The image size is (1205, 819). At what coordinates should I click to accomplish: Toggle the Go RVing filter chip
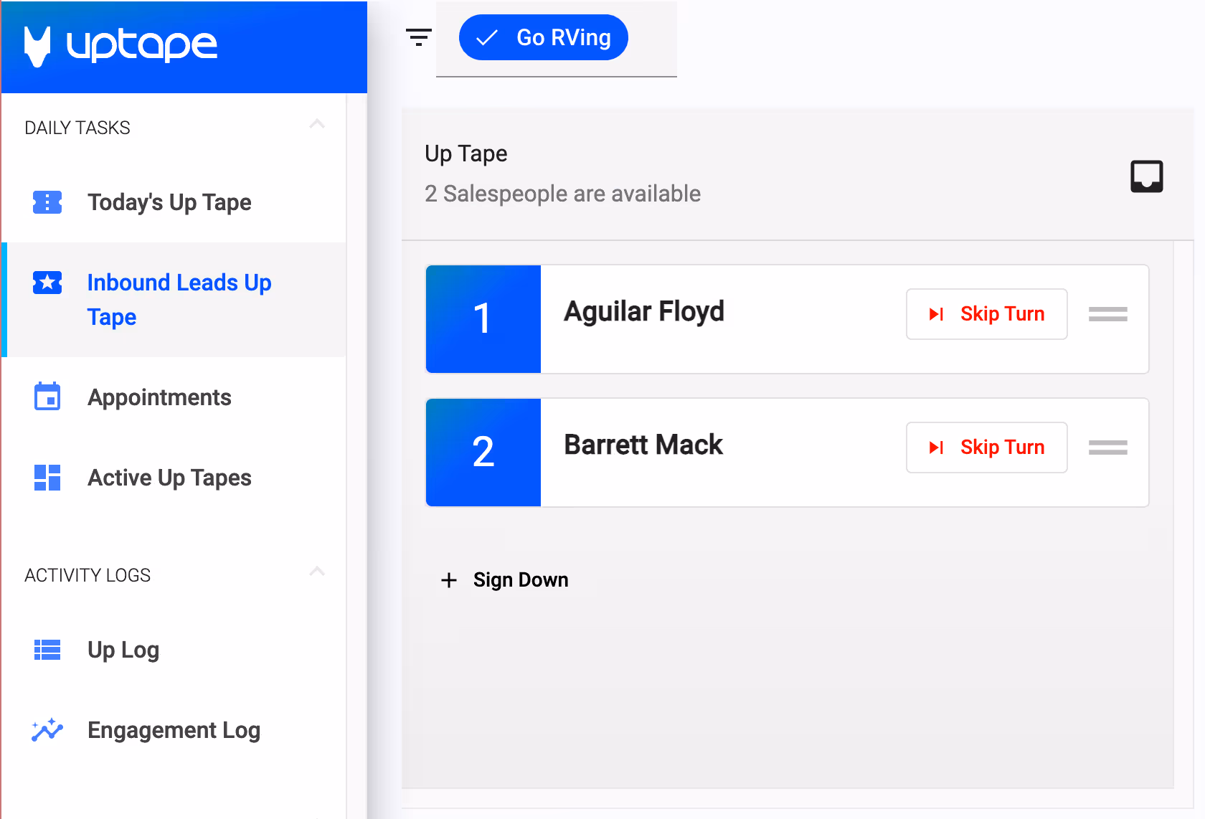[544, 37]
